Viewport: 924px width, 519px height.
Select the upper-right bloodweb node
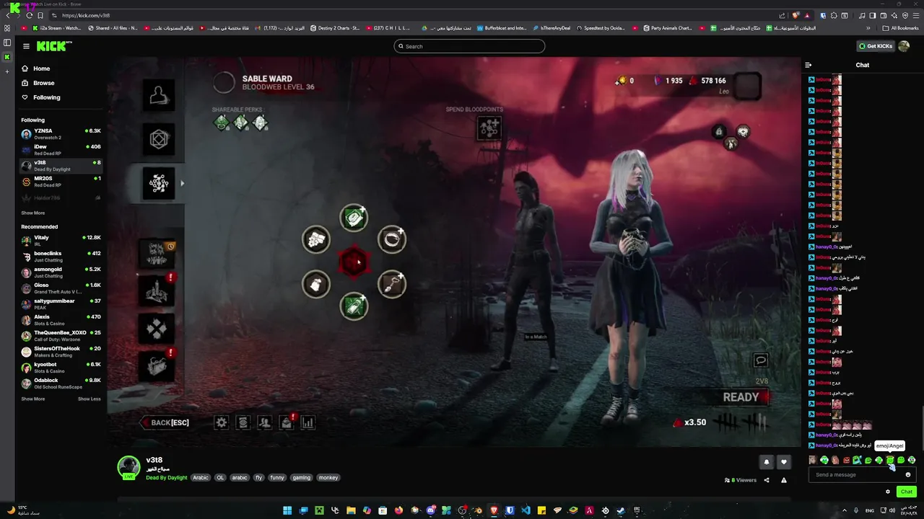[x=392, y=240]
